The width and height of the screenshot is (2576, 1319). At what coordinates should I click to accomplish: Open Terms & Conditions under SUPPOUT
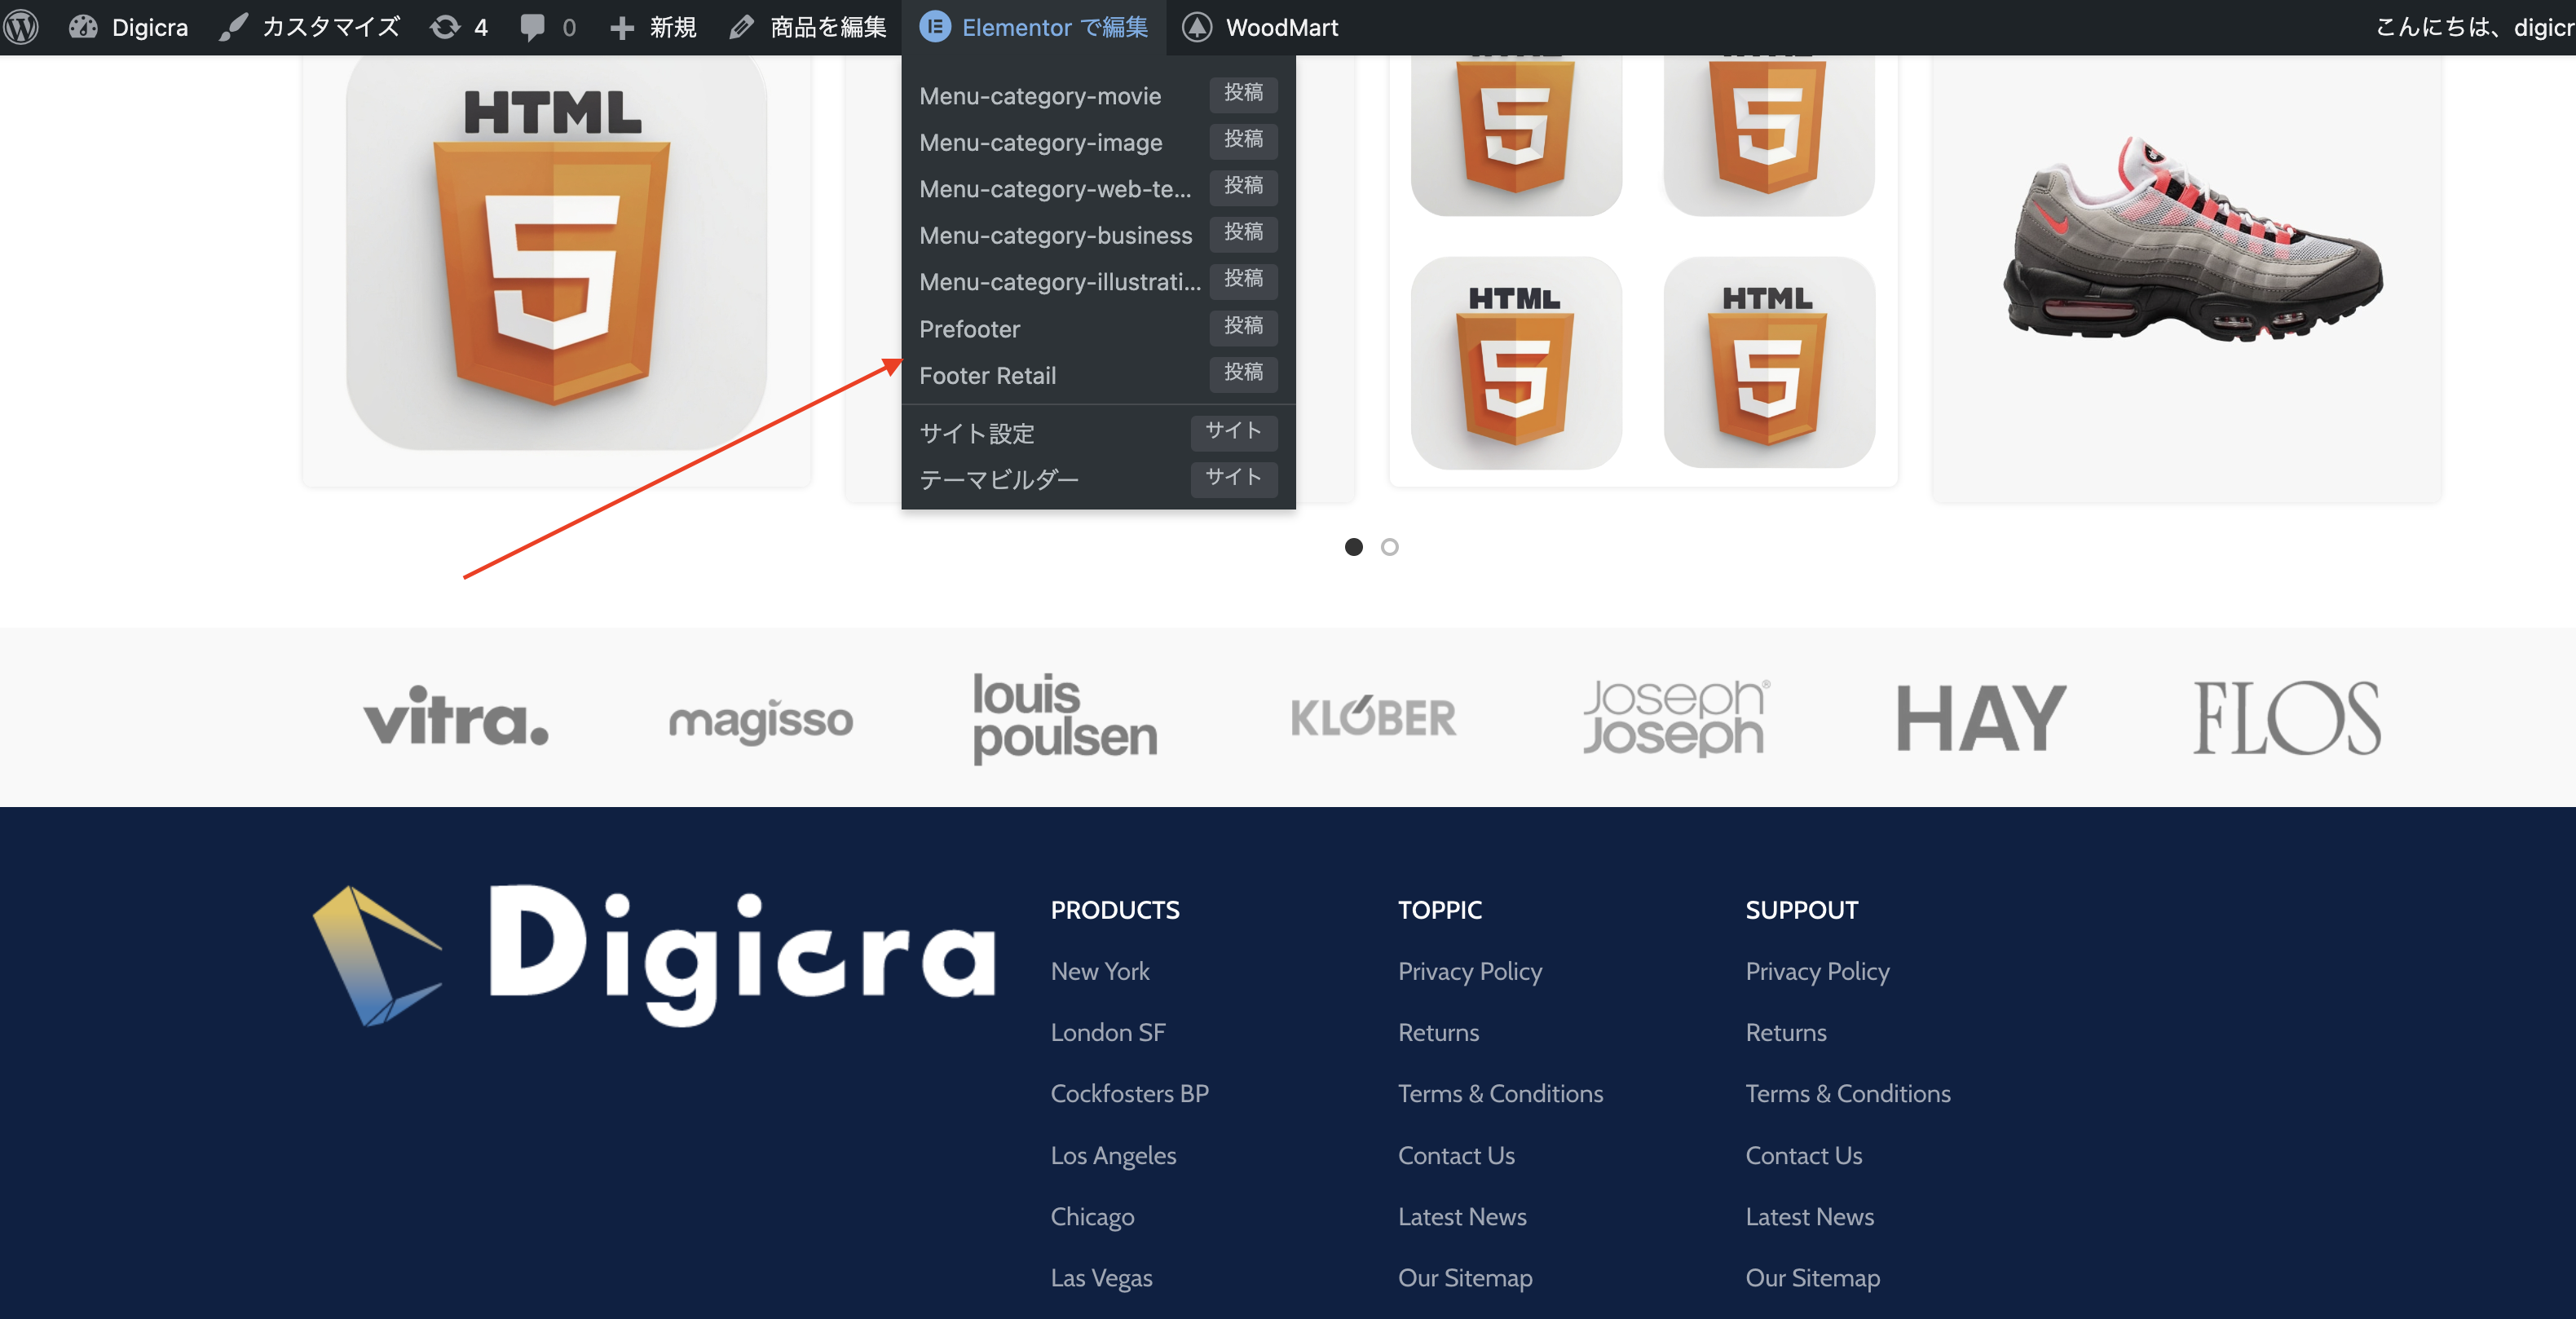point(1848,1093)
